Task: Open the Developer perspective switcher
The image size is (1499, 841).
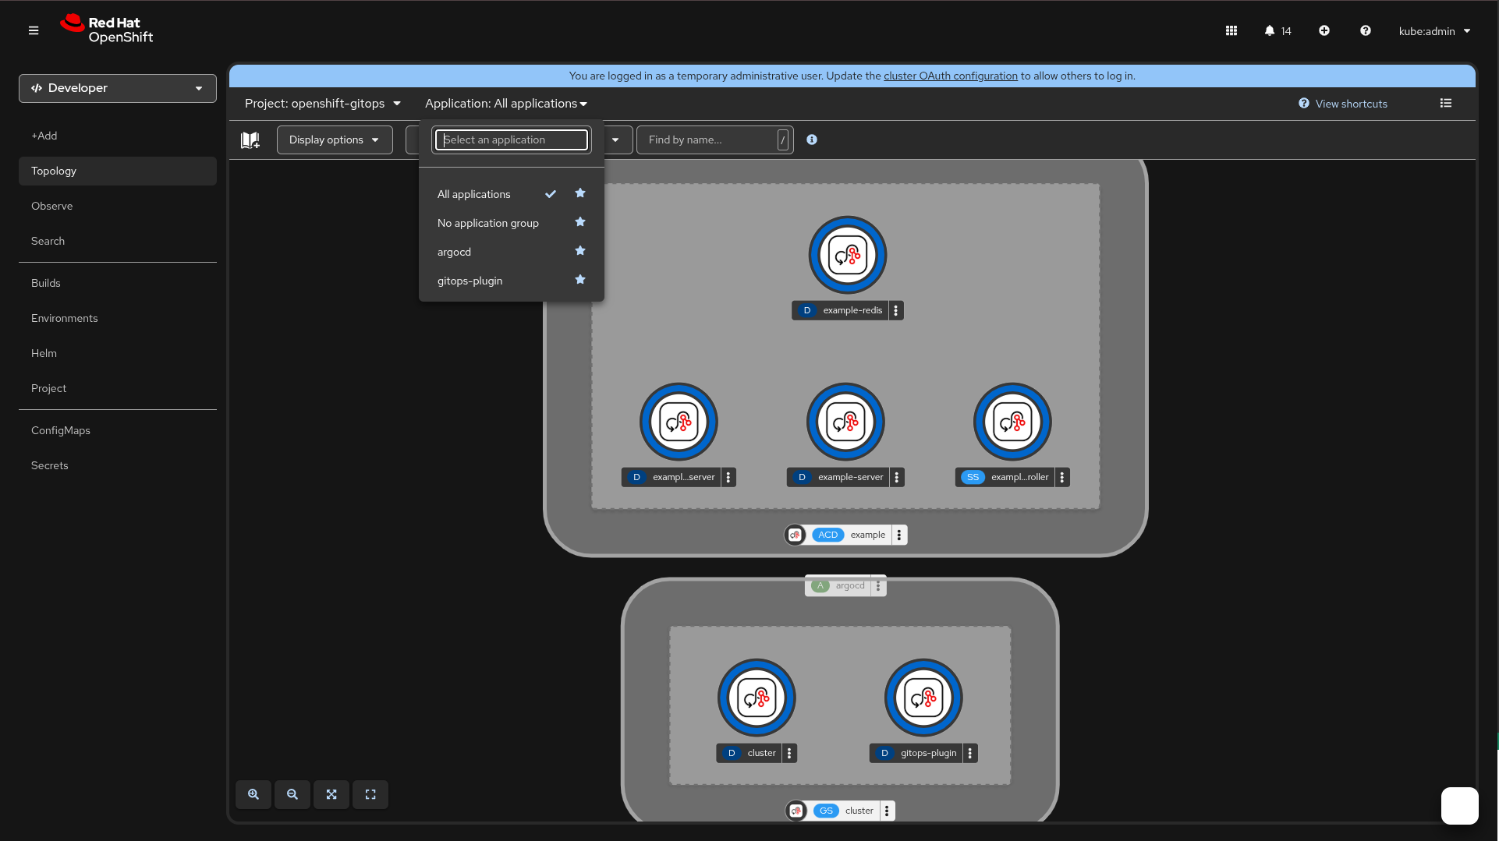Action: pos(118,88)
